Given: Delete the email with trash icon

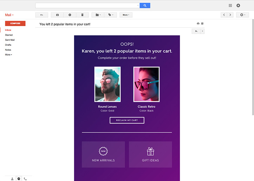Looking at the screenshot, I should tap(82, 15).
